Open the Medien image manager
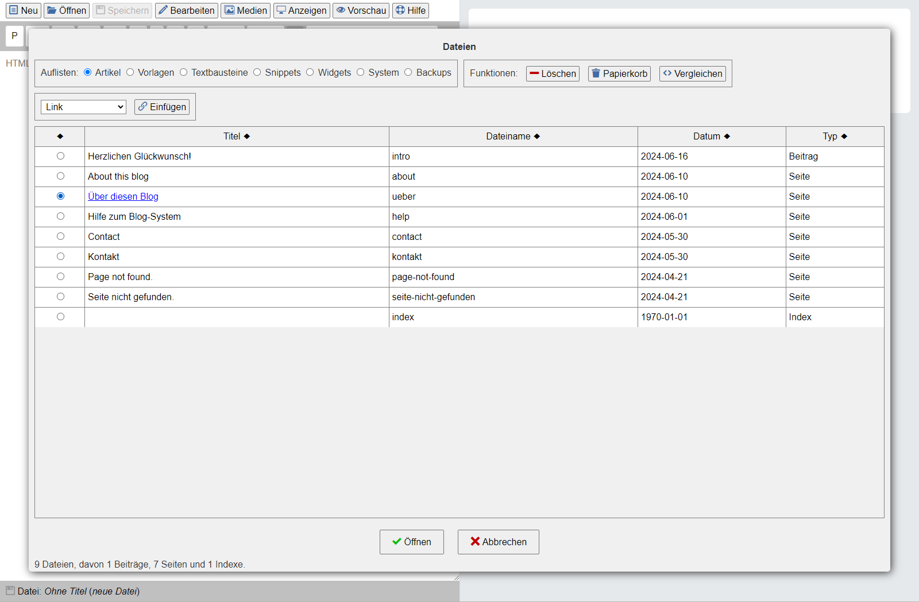The height and width of the screenshot is (602, 919). click(x=245, y=10)
